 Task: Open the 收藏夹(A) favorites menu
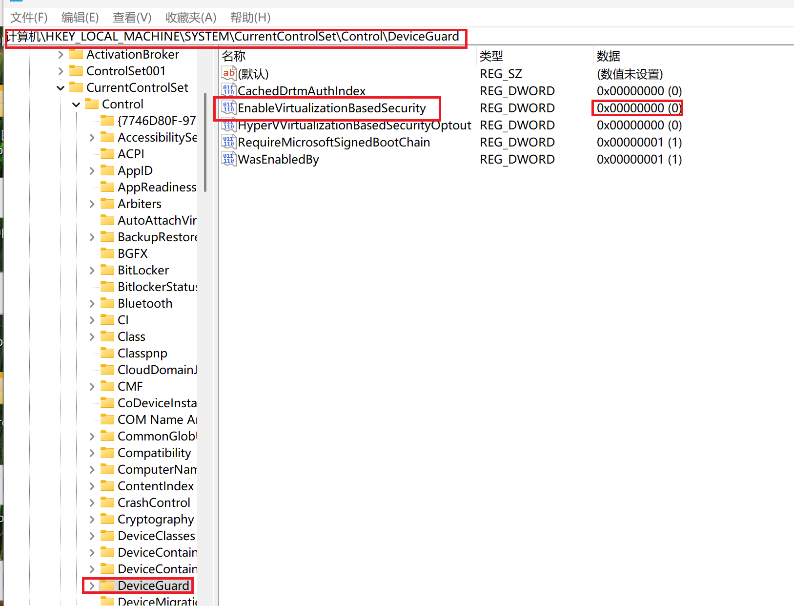[x=190, y=18]
